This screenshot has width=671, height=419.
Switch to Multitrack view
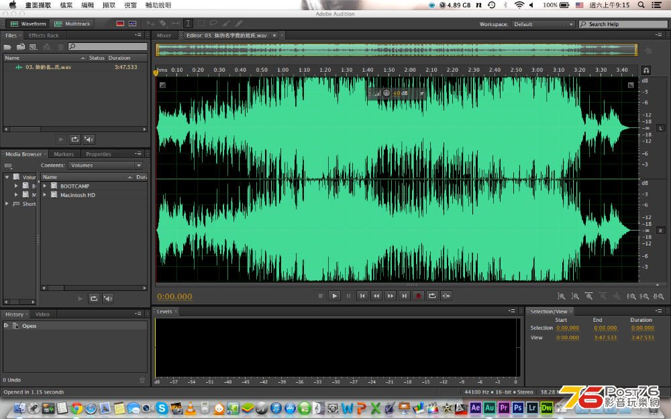pos(72,23)
